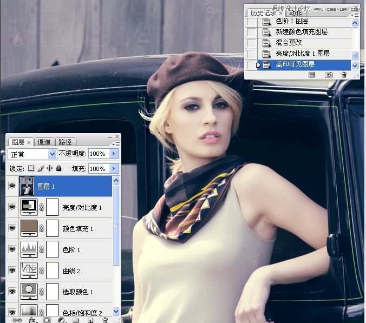
Task: Click the lock image pixels brush icon
Action: (40, 169)
